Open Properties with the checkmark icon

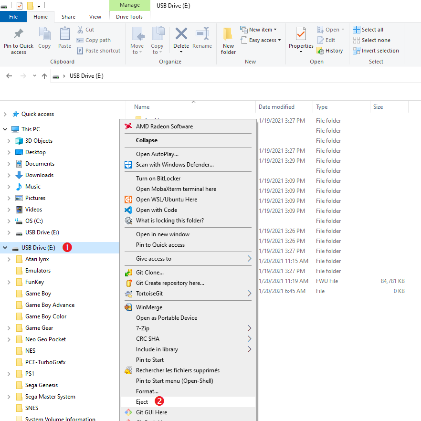(301, 34)
